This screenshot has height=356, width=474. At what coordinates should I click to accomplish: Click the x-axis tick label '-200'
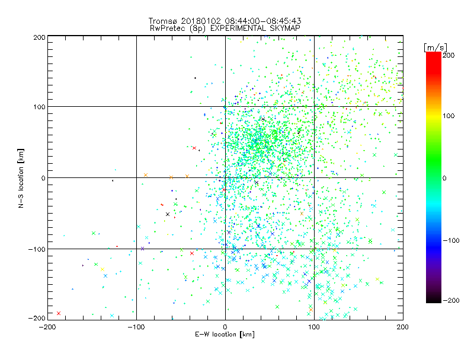(47, 327)
